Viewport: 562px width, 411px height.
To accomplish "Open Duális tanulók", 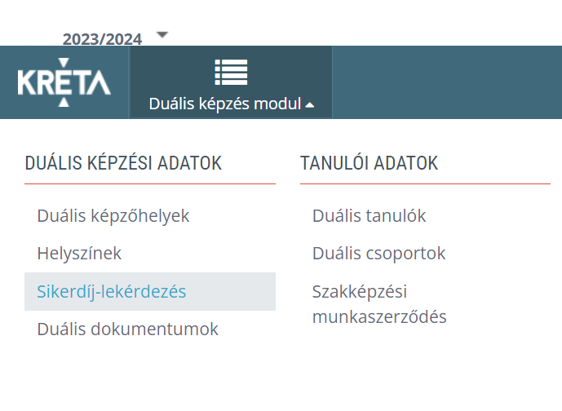I will point(369,216).
